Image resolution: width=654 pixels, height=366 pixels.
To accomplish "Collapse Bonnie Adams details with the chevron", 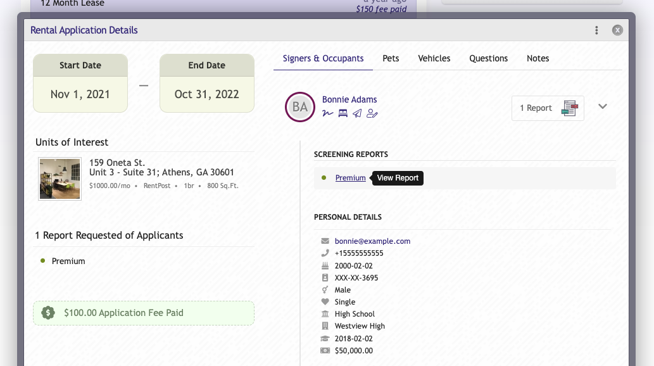I will (x=602, y=106).
